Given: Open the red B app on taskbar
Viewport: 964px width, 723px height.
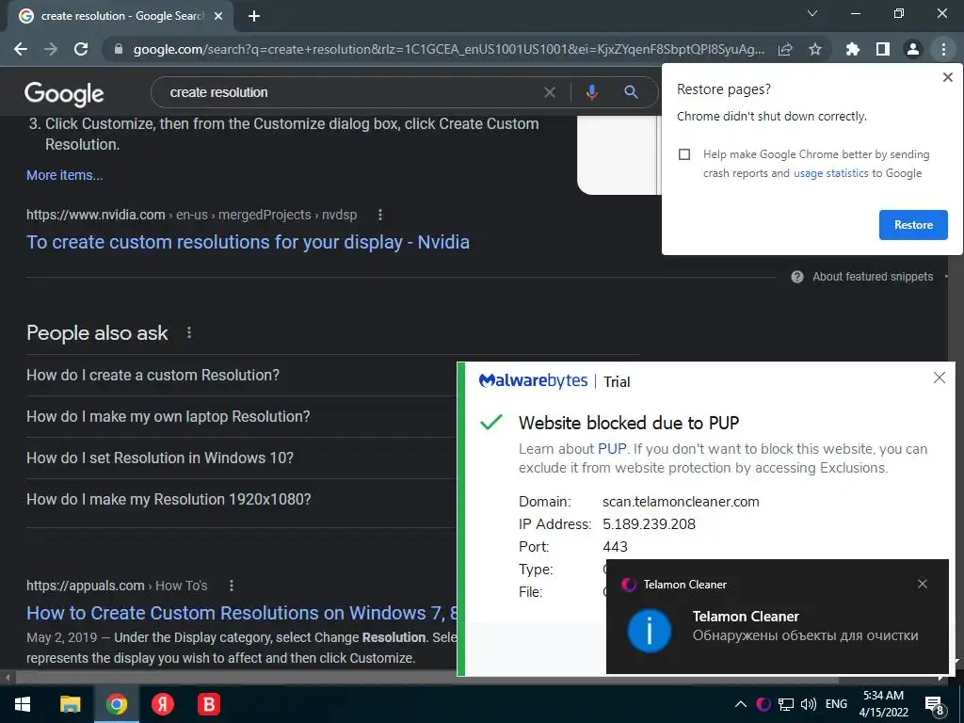Looking at the screenshot, I should 209,704.
